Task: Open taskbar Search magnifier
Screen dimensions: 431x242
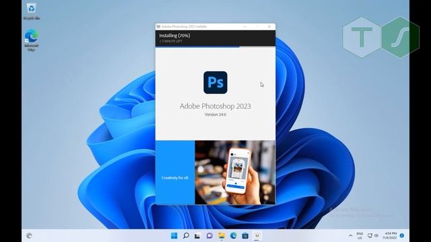Action: pos(186,236)
